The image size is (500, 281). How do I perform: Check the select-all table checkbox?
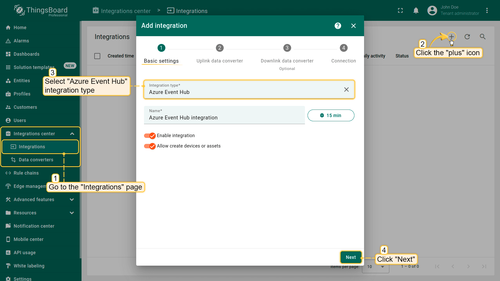tap(97, 56)
